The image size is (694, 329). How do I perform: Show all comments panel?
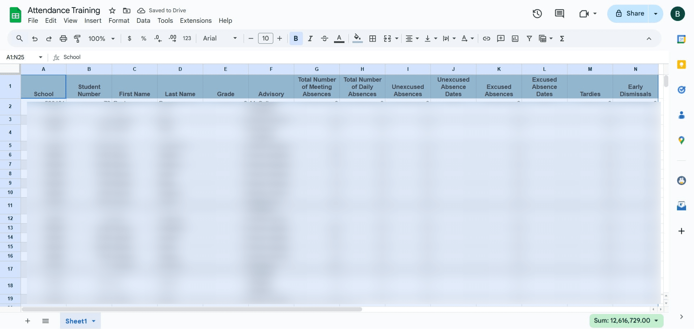pyautogui.click(x=560, y=14)
